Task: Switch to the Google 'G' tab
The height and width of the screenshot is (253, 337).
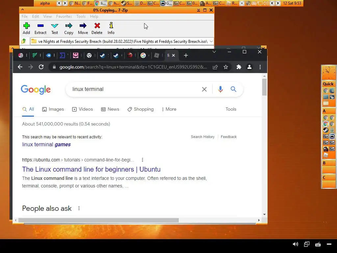Action: (x=143, y=55)
